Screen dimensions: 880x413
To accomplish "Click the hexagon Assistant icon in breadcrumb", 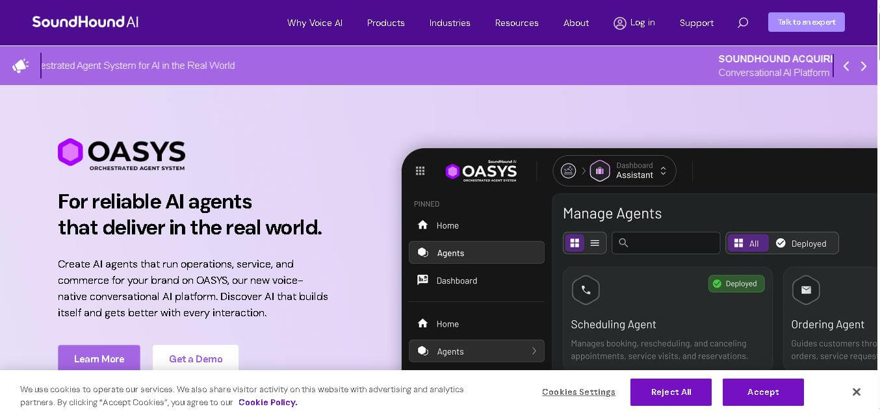I will [600, 171].
